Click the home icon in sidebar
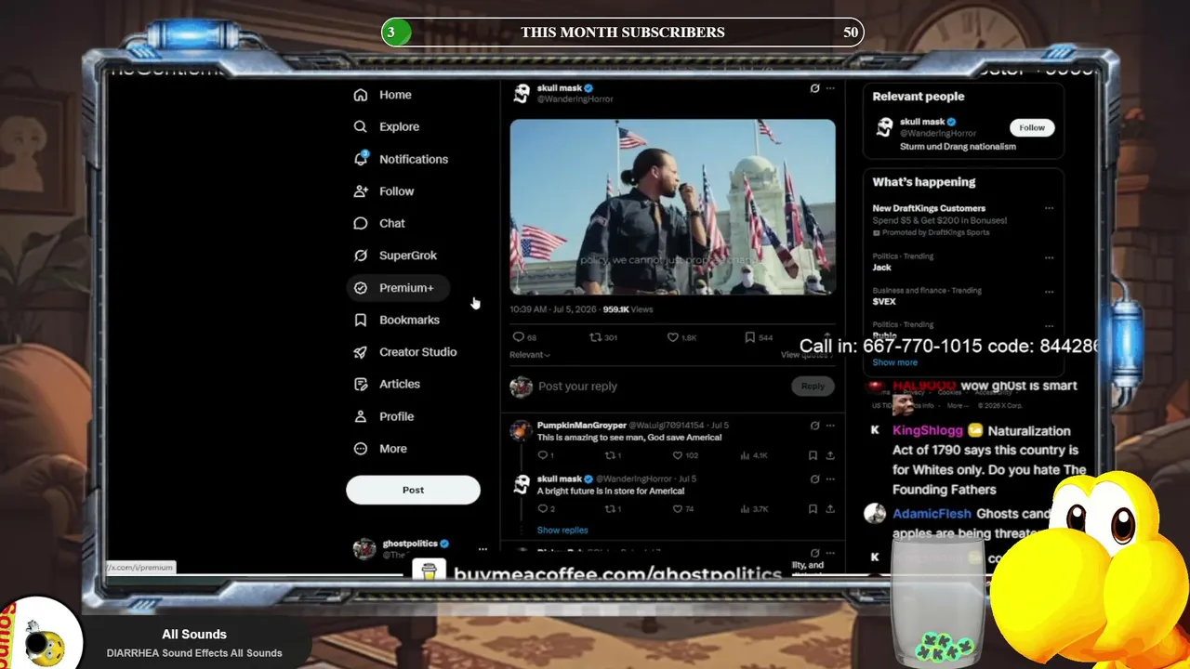The width and height of the screenshot is (1190, 669). [x=361, y=95]
